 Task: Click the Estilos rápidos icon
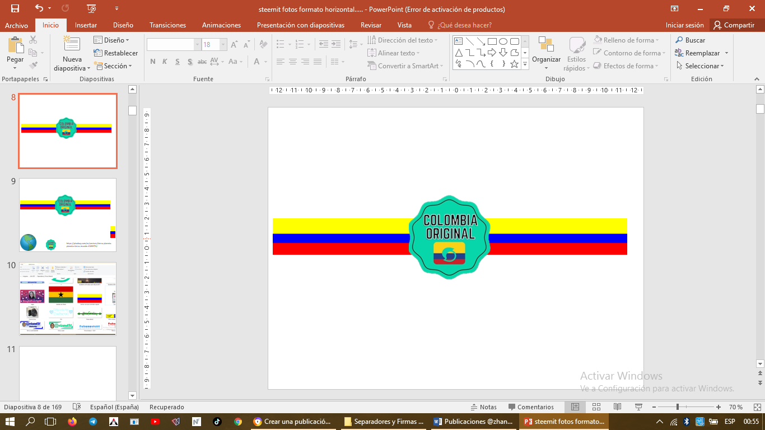coord(576,45)
